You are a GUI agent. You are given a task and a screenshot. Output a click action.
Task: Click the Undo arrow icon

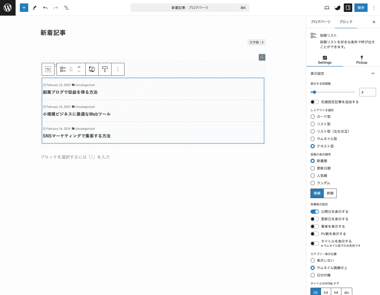(x=45, y=7)
